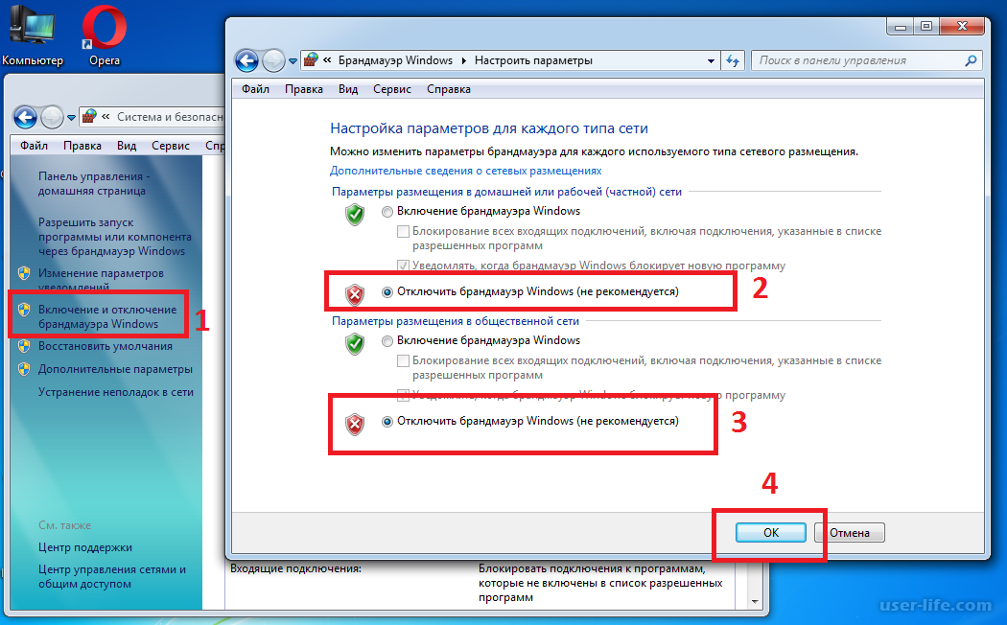Open Дополнительные сведения о сетевых размещениях link
The width and height of the screenshot is (1007, 625).
[x=465, y=171]
